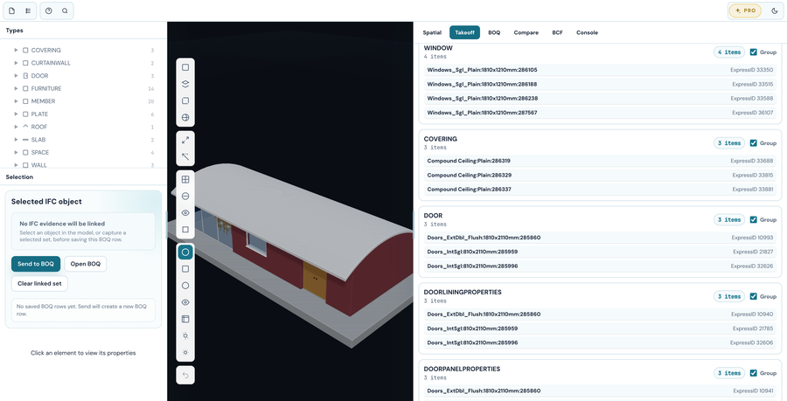
Task: Select row Windows_Sgl_Plain:1810x1210mm:286238
Action: (x=600, y=99)
